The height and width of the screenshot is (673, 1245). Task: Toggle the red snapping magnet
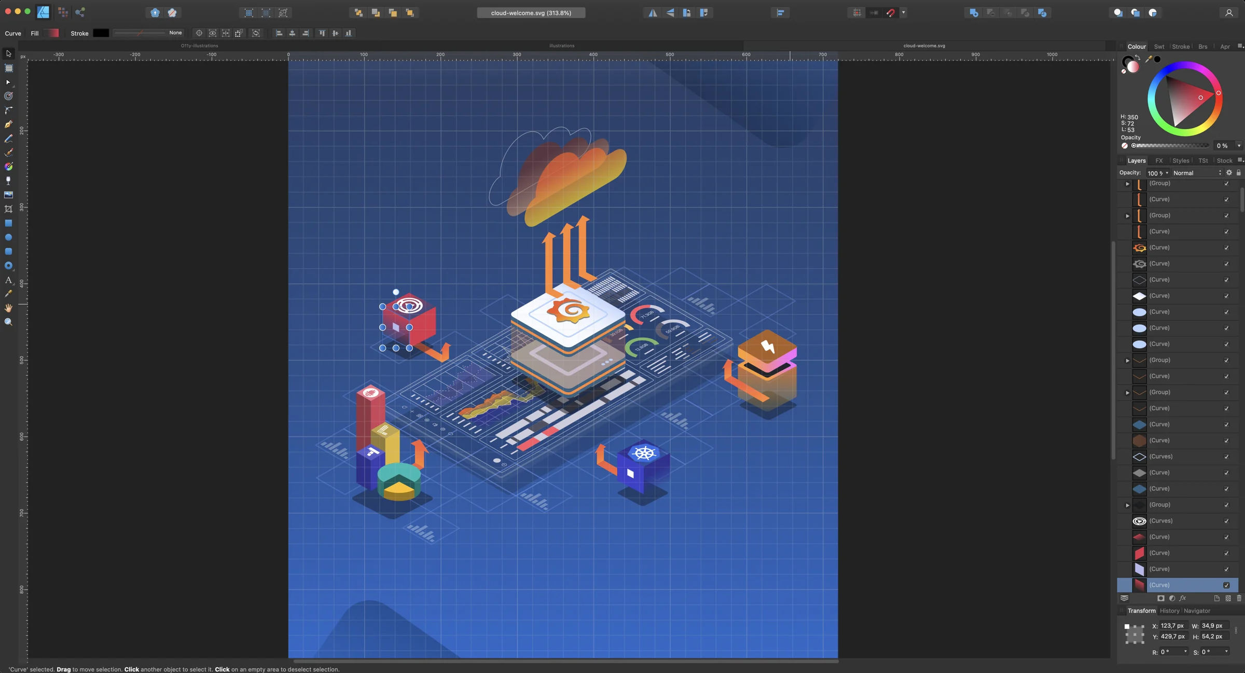(x=891, y=12)
